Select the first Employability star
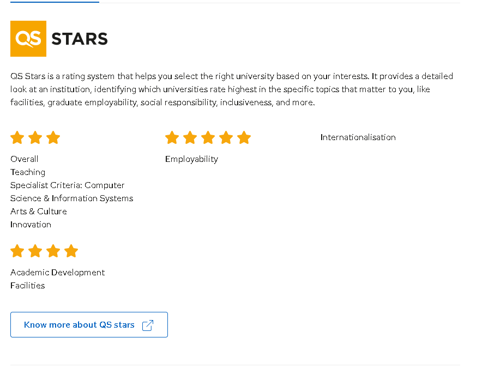This screenshot has width=494, height=368. point(172,137)
